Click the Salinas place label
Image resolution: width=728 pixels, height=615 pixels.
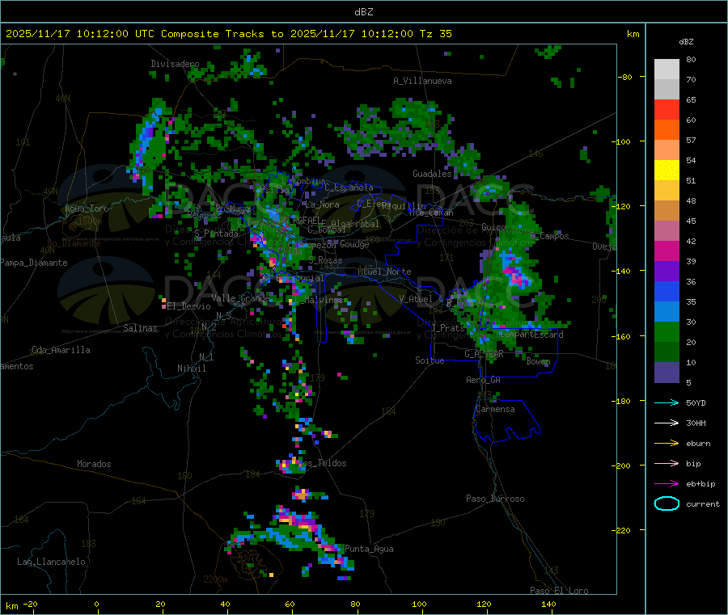(x=140, y=328)
